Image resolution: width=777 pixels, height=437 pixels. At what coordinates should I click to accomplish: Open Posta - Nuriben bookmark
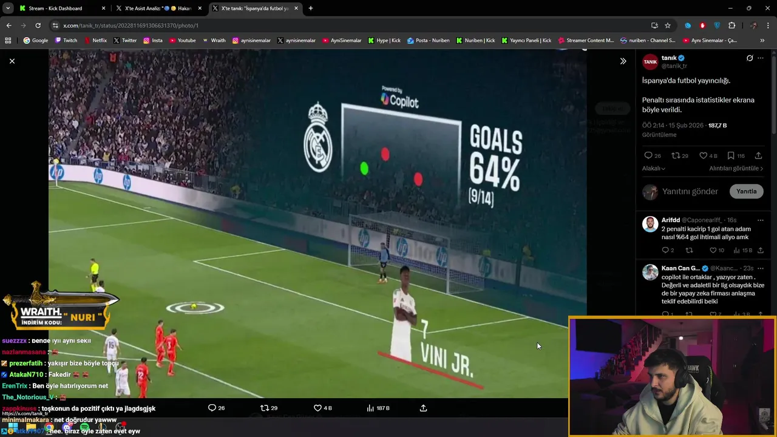pyautogui.click(x=429, y=41)
